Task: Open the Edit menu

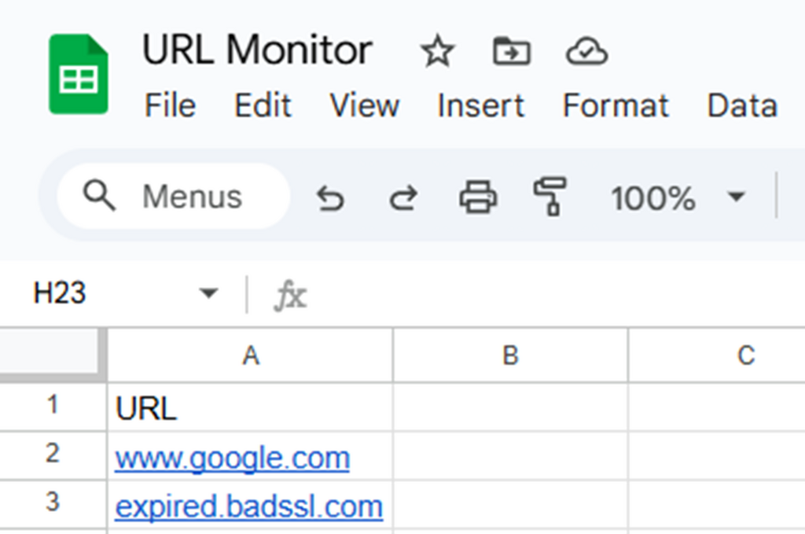Action: pyautogui.click(x=262, y=105)
